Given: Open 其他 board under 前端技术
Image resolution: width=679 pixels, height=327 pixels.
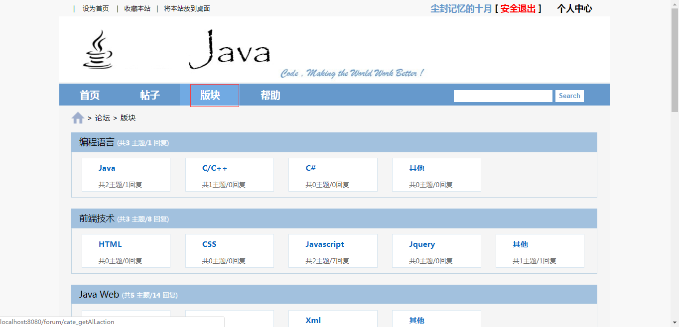Looking at the screenshot, I should coord(521,244).
